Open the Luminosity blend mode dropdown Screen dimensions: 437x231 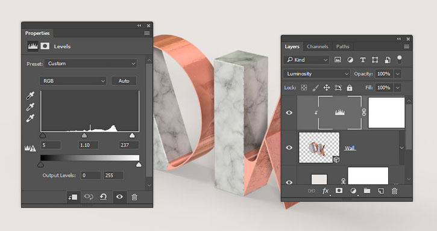coord(316,74)
